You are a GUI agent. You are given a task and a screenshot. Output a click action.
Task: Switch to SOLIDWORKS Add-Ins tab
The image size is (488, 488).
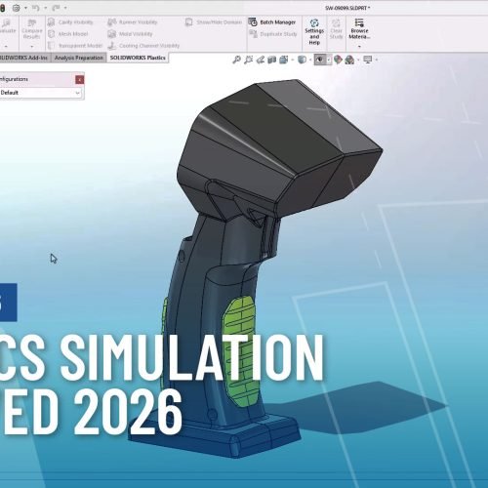pos(24,58)
